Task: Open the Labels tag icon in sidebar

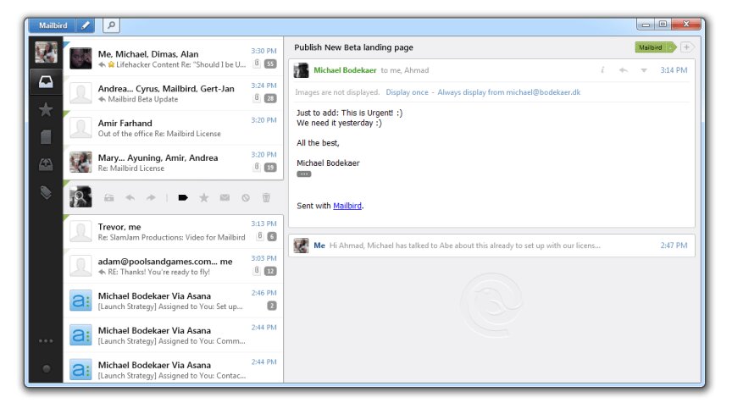Action: [46, 192]
